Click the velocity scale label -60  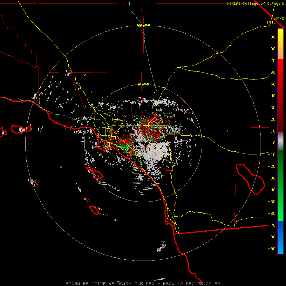click(272, 214)
